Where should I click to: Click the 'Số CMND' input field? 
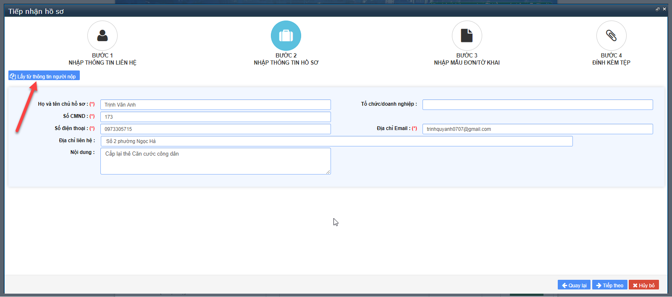click(215, 117)
